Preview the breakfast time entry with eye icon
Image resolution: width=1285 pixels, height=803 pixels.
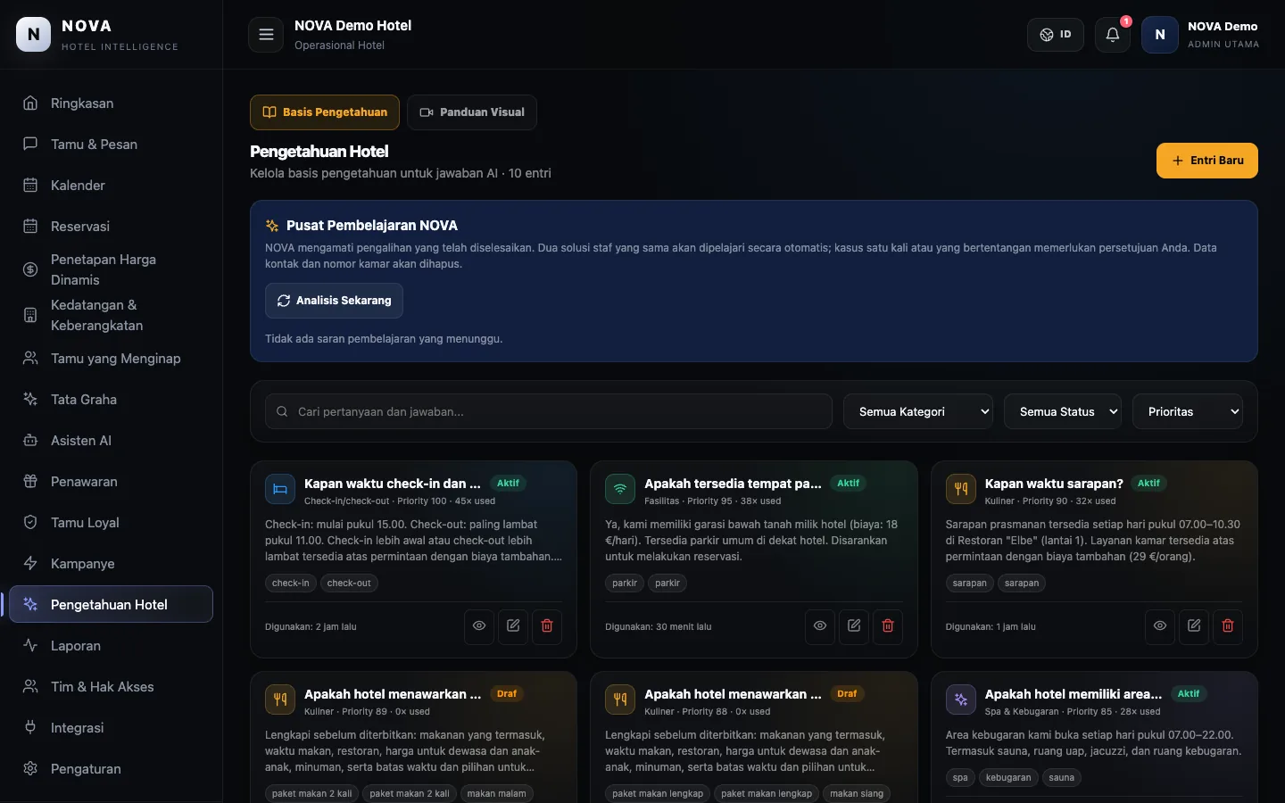click(x=1160, y=626)
